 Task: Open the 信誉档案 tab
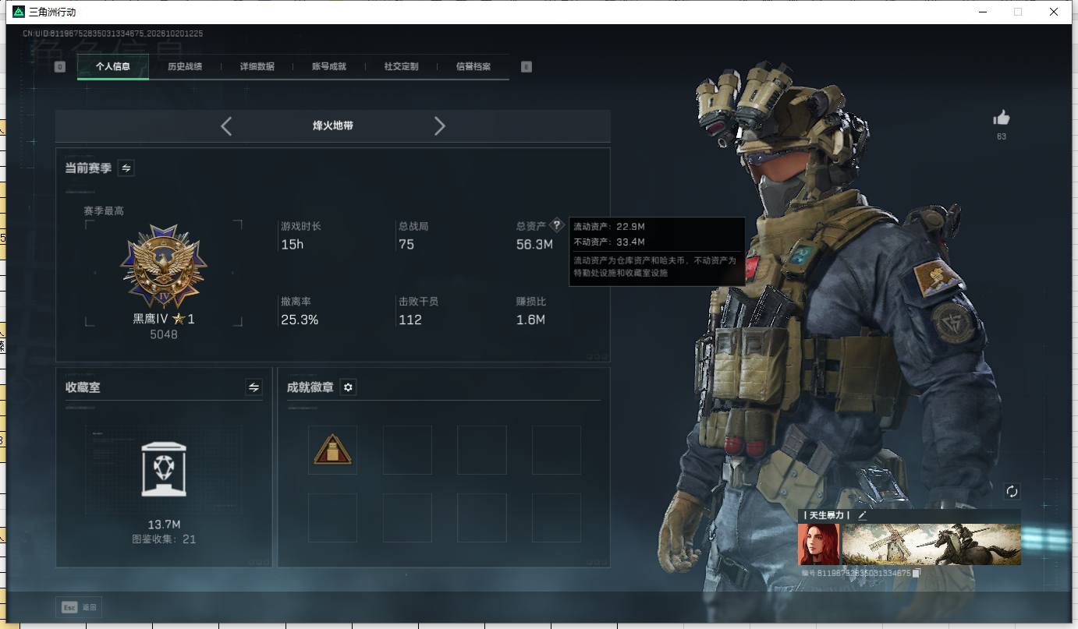[473, 66]
